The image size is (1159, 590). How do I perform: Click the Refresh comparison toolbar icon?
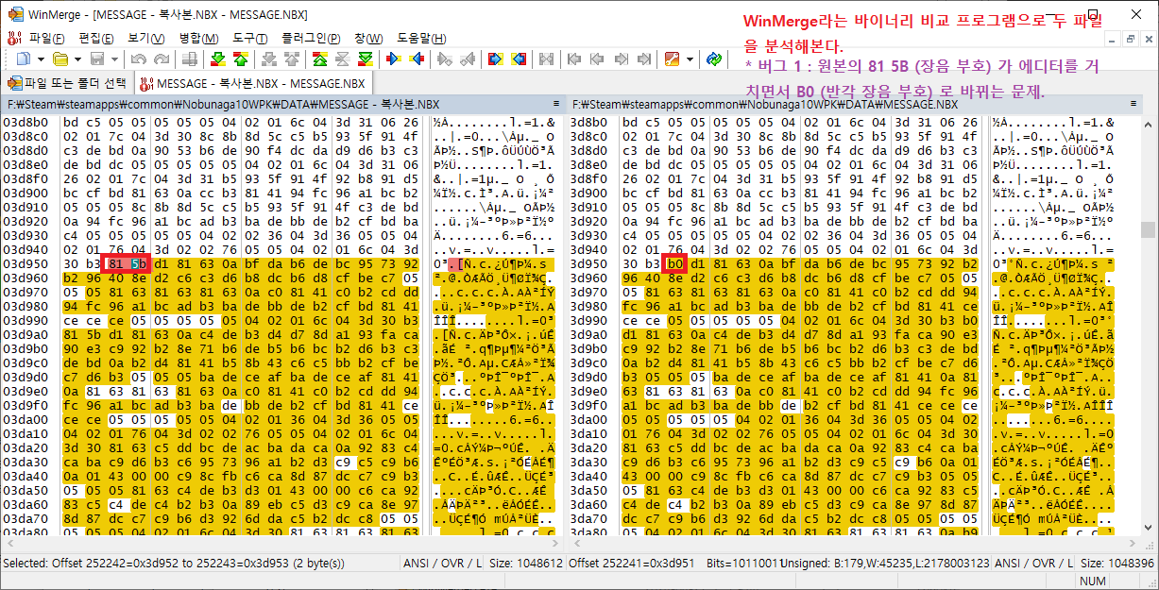coord(714,59)
